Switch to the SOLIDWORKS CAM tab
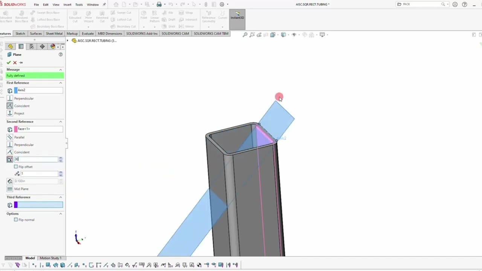 pyautogui.click(x=175, y=33)
